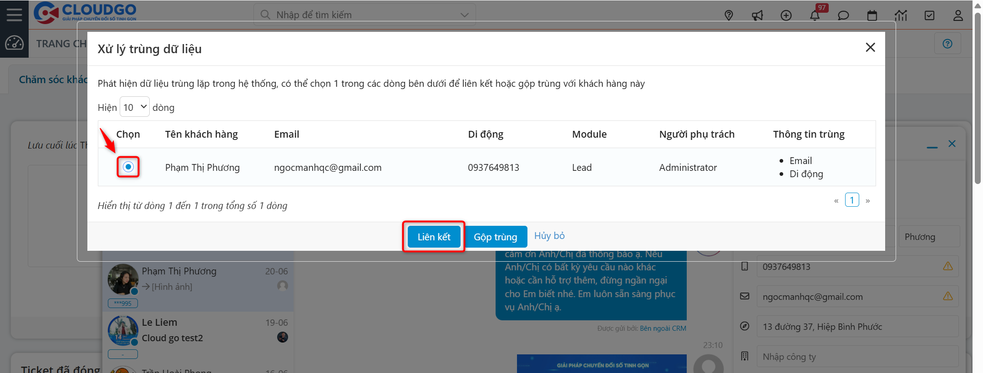Click the address field 13 đường 37
Viewport: 983px width, 373px height.
click(857, 326)
